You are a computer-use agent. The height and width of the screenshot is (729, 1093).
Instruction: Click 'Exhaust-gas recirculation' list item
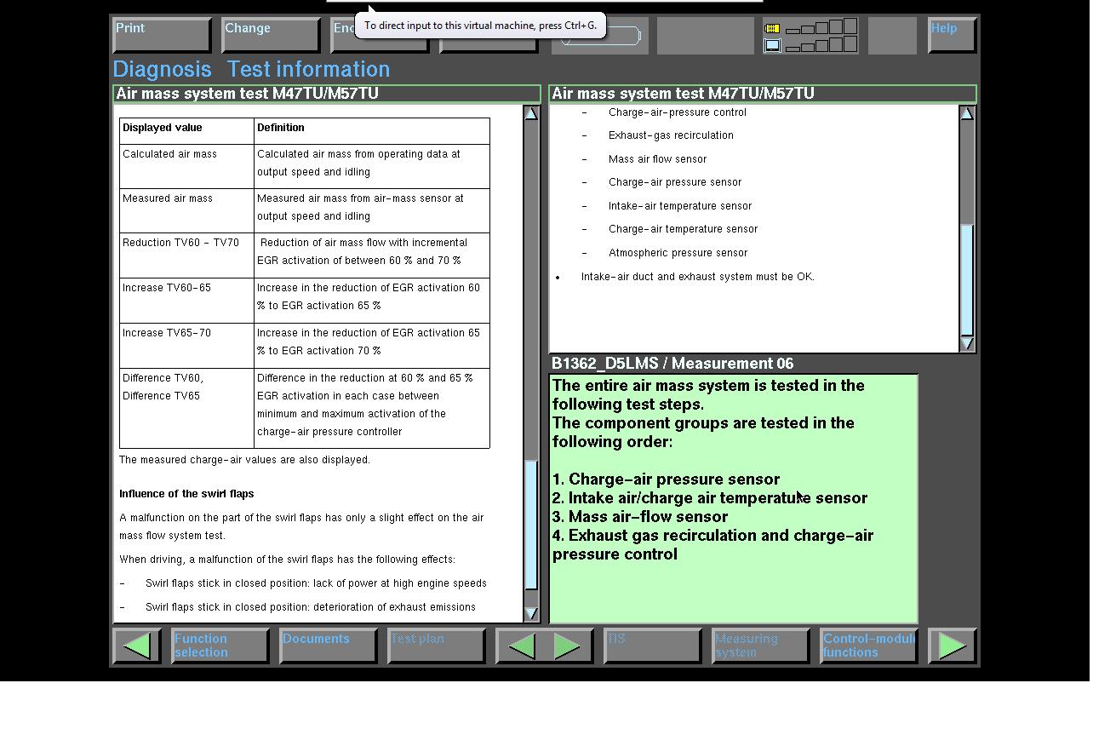point(671,135)
